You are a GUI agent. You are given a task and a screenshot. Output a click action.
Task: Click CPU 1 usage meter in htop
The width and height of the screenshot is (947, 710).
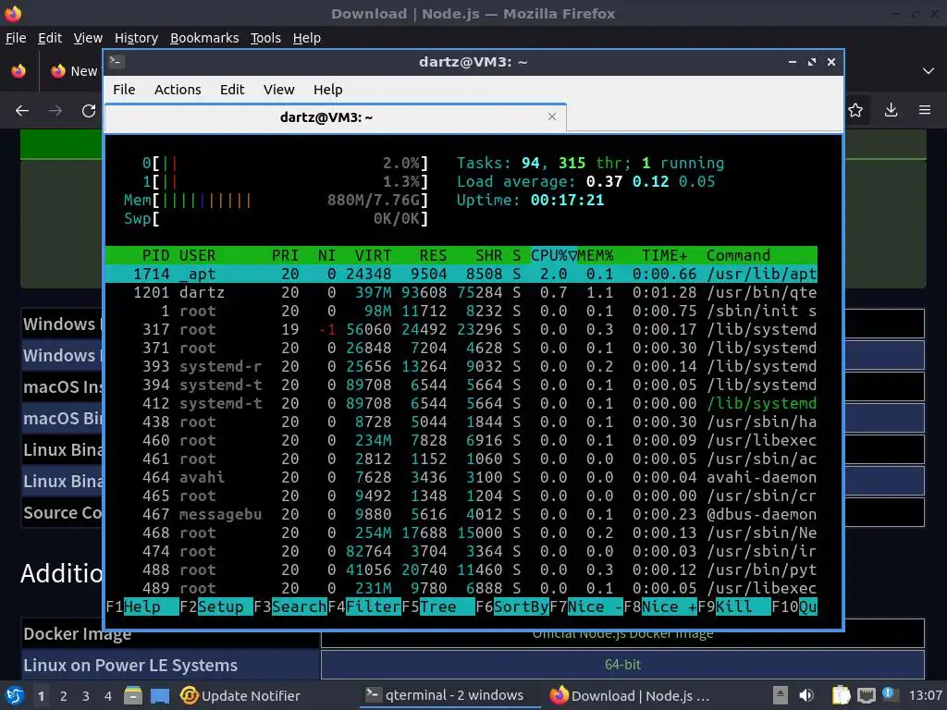(285, 181)
